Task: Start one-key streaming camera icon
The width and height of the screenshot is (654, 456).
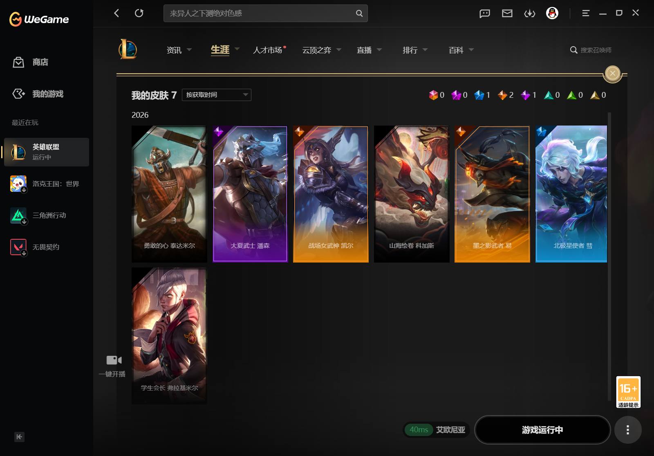Action: click(114, 360)
